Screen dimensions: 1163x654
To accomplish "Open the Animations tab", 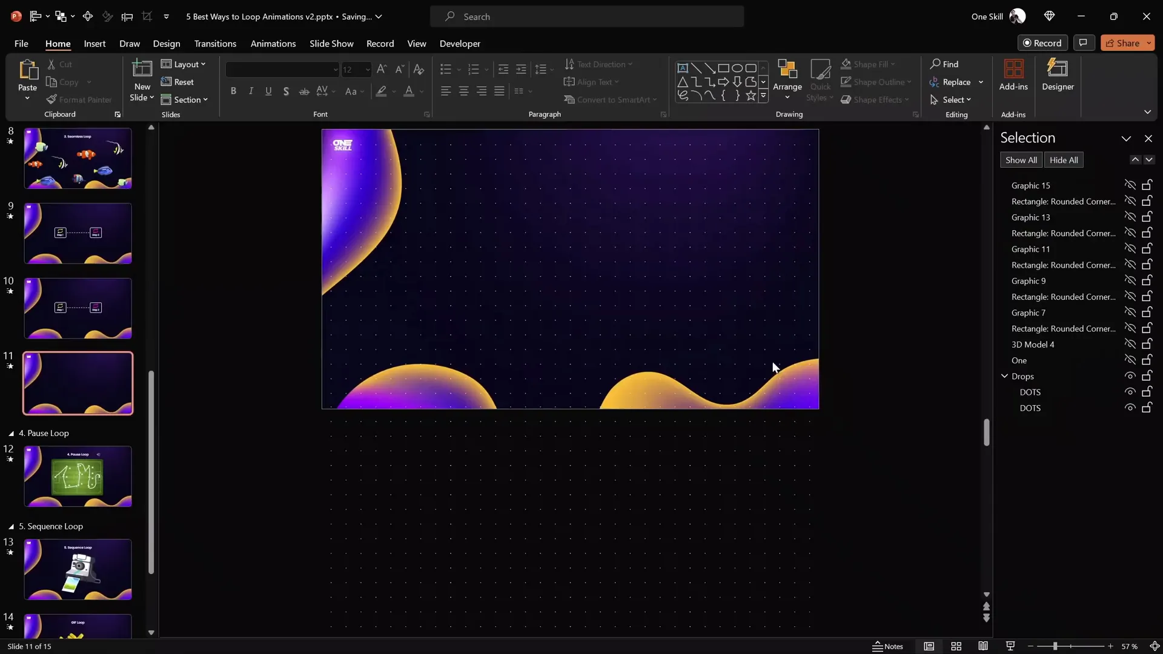I will pyautogui.click(x=273, y=44).
